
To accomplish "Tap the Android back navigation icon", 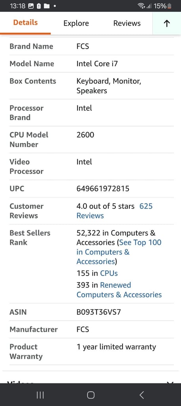I will pos(141,395).
